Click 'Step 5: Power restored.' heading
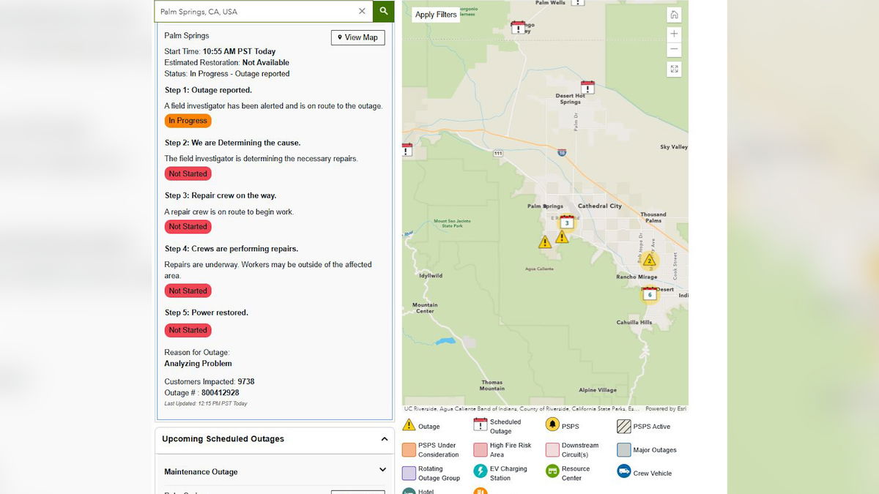This screenshot has height=494, width=879. click(207, 313)
